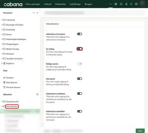Toggle the Slet poster switch

80,79
